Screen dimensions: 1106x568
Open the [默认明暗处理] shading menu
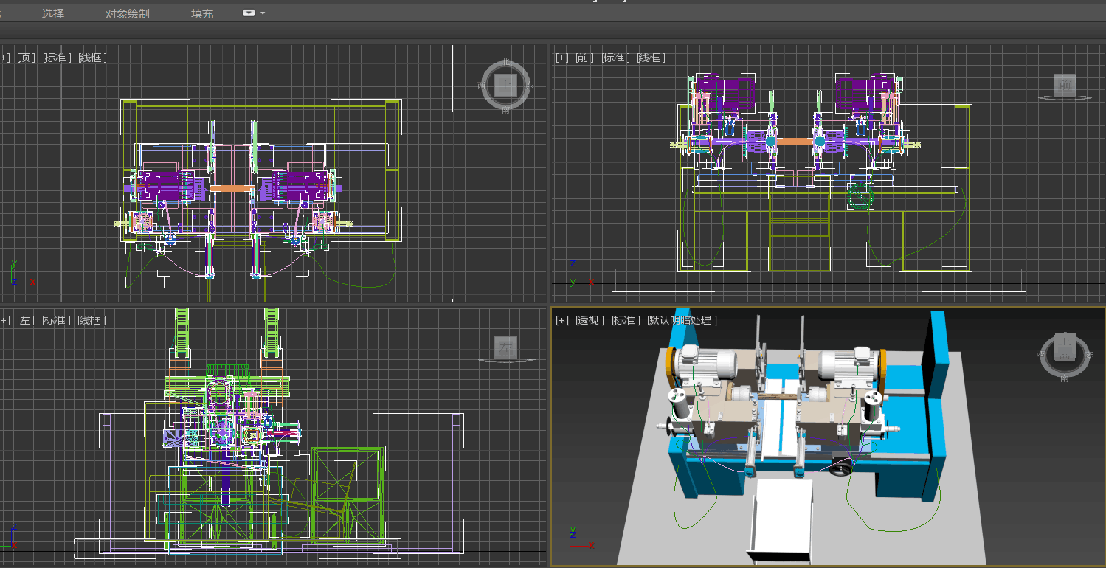682,320
